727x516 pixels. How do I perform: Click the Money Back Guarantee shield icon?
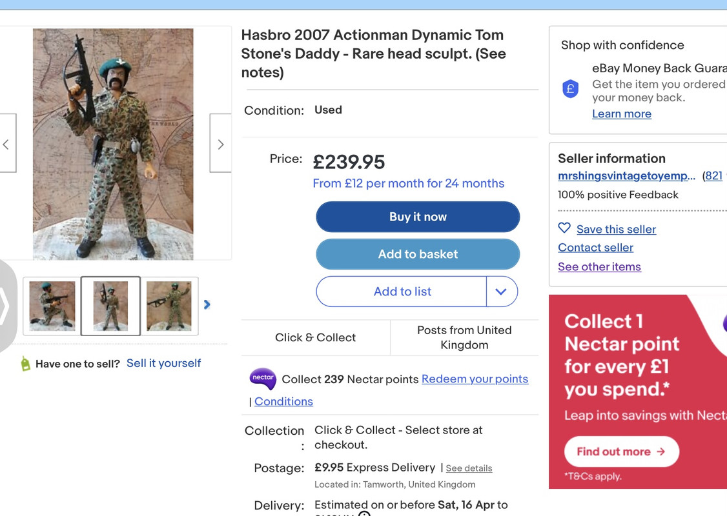tap(570, 89)
